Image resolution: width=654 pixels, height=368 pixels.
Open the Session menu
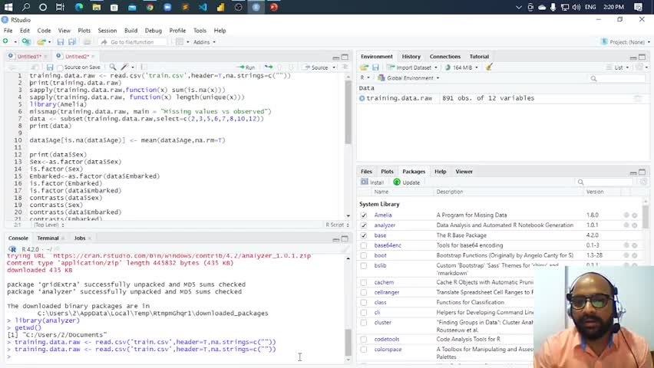click(107, 31)
